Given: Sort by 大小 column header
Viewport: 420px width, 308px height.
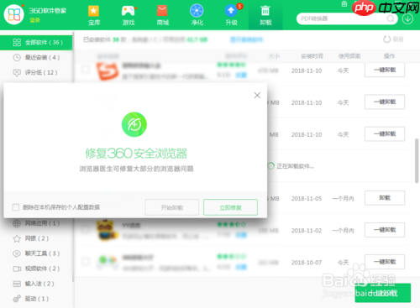Looking at the screenshot, I should pos(274,56).
